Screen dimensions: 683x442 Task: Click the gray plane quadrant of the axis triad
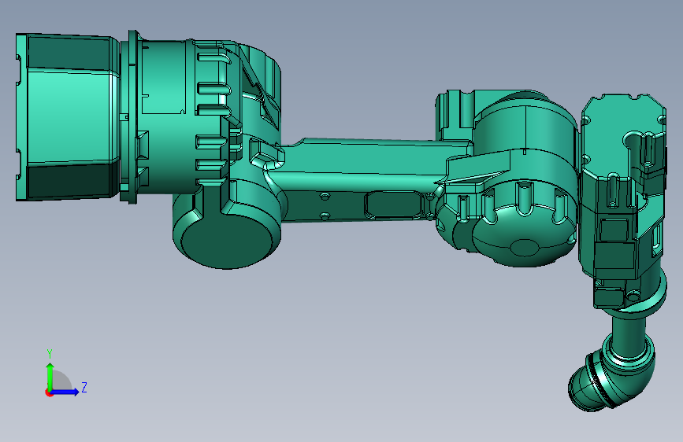coord(61,381)
